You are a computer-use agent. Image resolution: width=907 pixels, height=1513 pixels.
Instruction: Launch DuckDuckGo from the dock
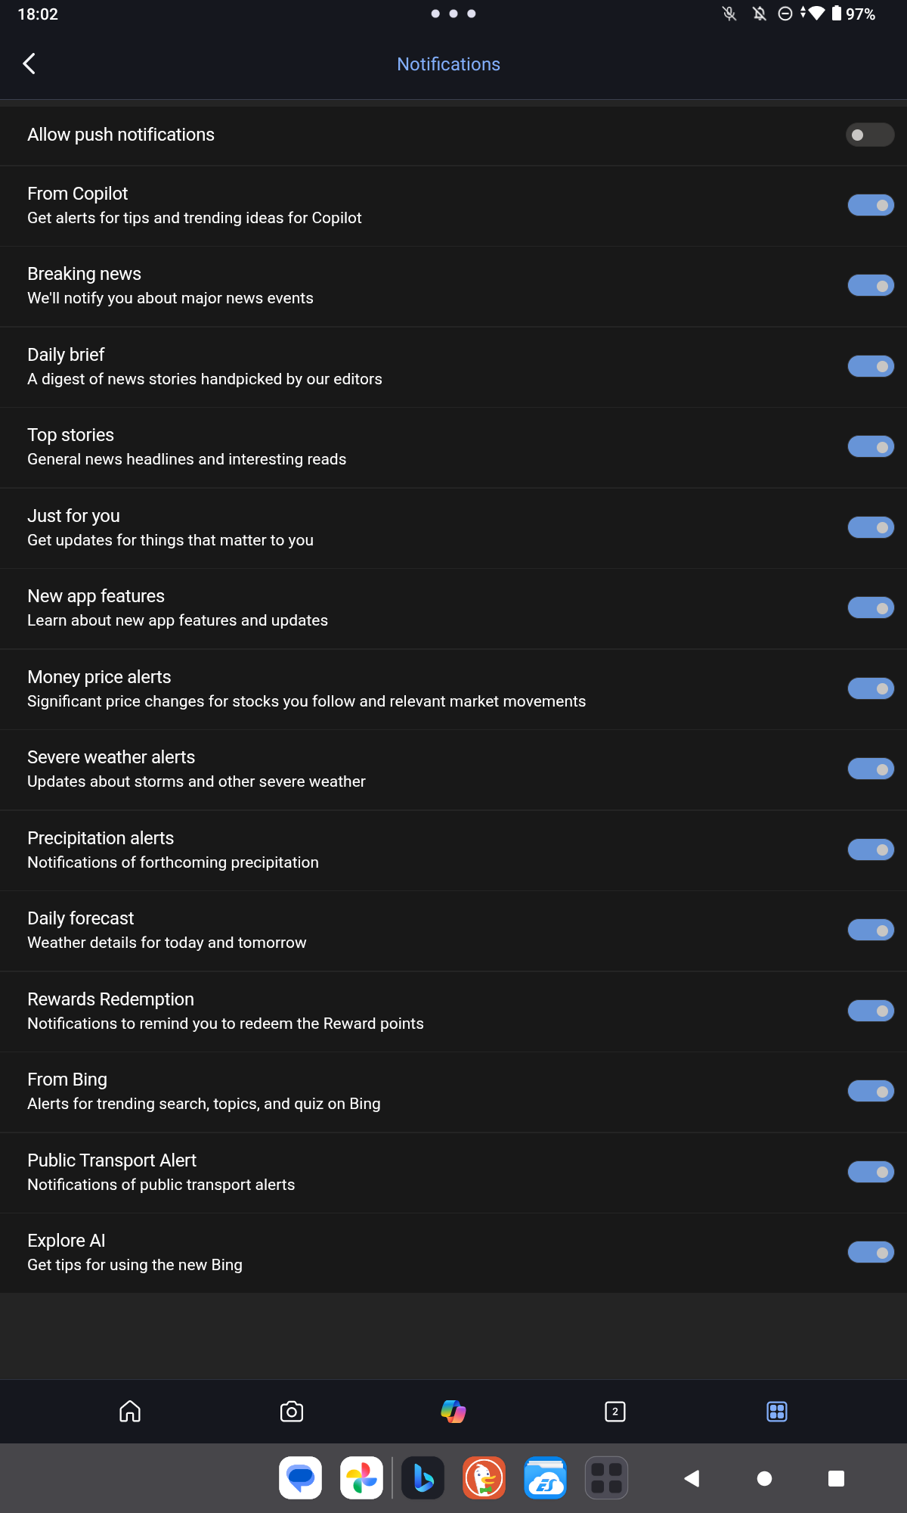click(484, 1477)
